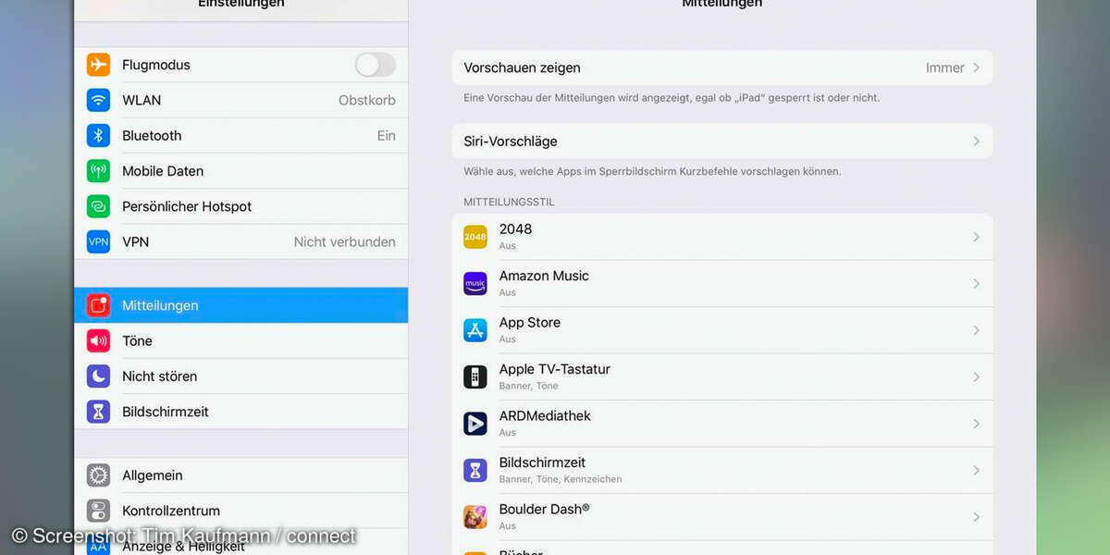The image size is (1110, 555).
Task: Open Siri-Vorschläge chevron
Action: tap(976, 142)
